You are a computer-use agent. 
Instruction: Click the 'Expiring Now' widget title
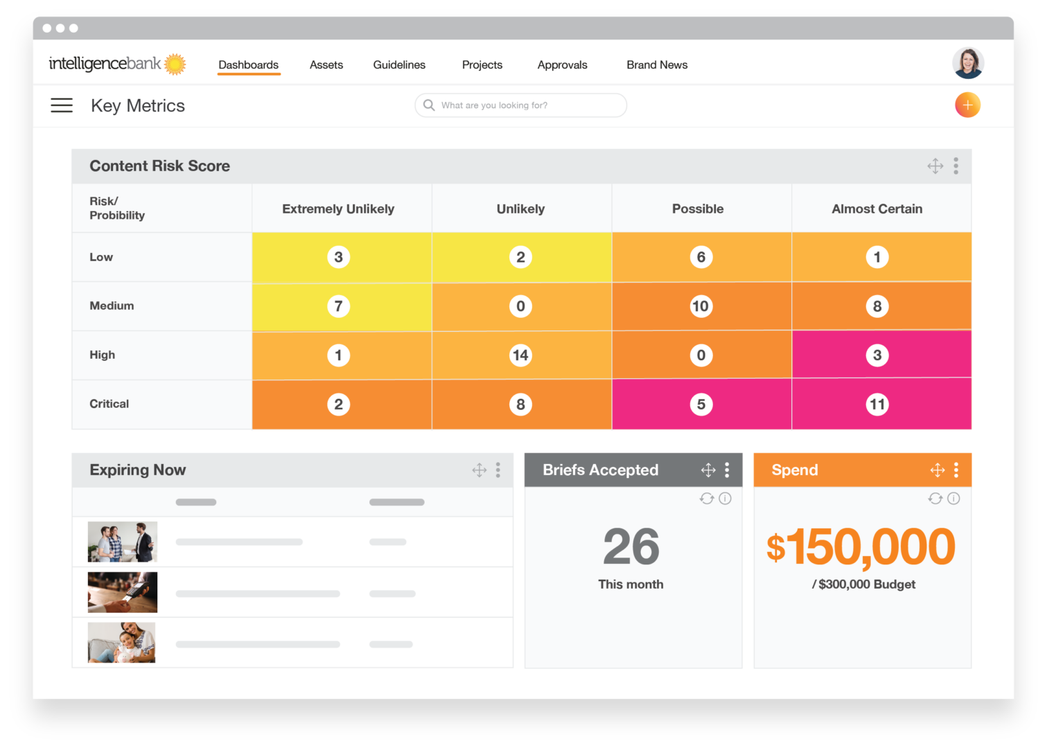click(x=137, y=470)
